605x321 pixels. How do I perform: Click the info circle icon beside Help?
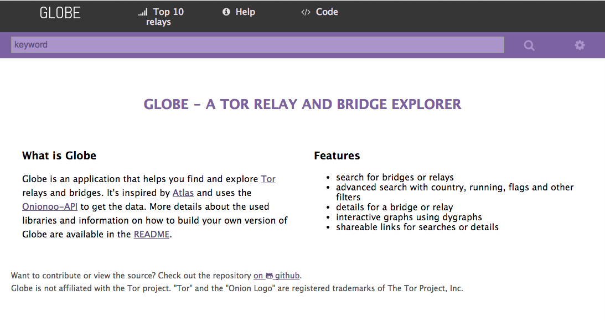(226, 12)
